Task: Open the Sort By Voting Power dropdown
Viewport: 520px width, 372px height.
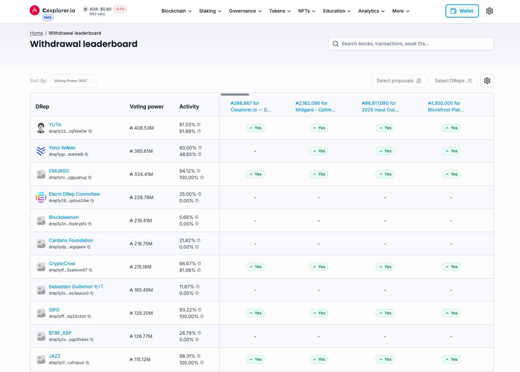Action: [x=73, y=80]
